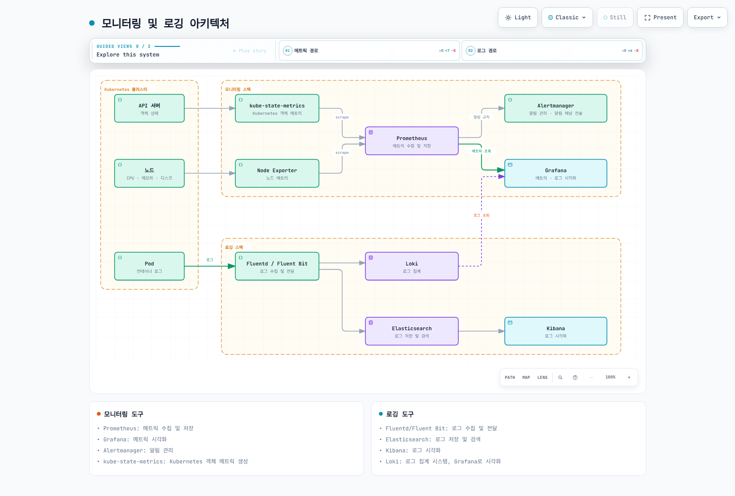This screenshot has width=735, height=496.
Task: Click the code icon on 노드 node
Action: [x=120, y=165]
